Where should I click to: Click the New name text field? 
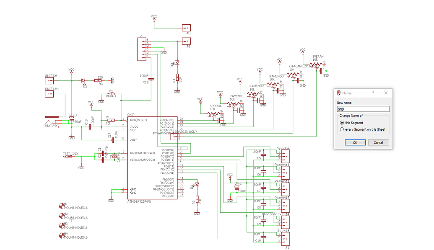pos(363,108)
